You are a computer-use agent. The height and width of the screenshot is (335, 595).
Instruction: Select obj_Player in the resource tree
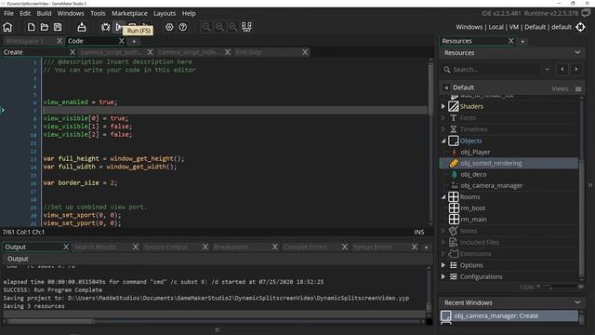click(x=475, y=152)
